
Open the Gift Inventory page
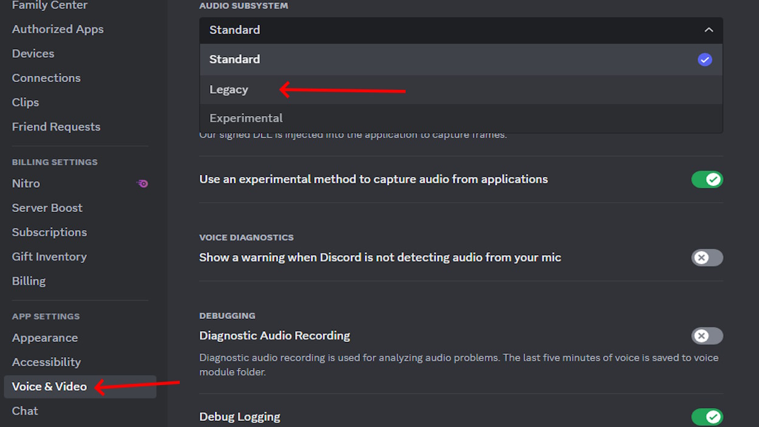tap(49, 256)
